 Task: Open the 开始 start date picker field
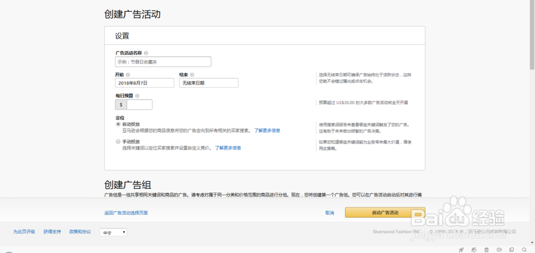pyautogui.click(x=144, y=83)
